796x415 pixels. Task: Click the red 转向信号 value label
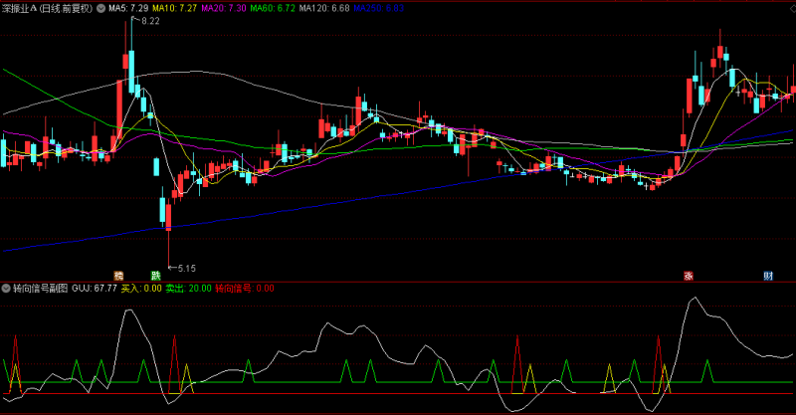pos(245,289)
